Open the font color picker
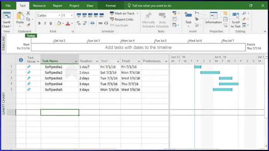 coord(68,23)
